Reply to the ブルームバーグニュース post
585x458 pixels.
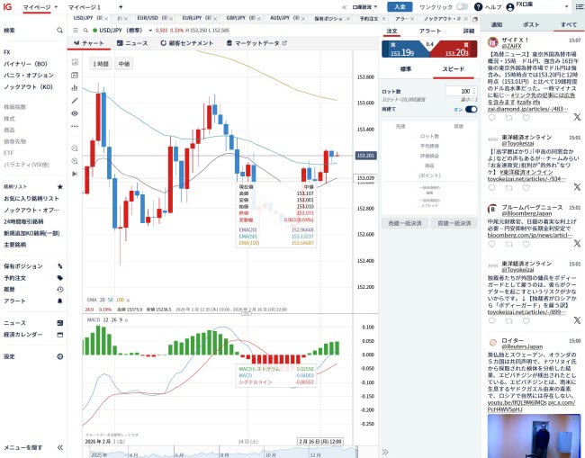(491, 244)
